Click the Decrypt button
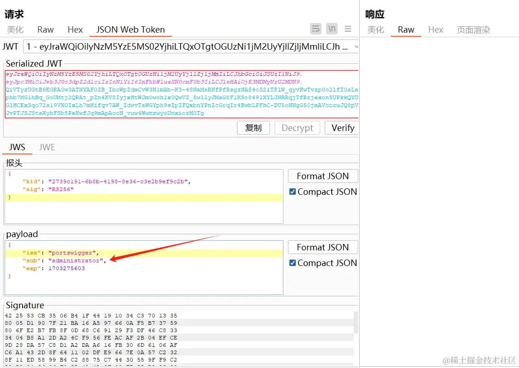 297,128
